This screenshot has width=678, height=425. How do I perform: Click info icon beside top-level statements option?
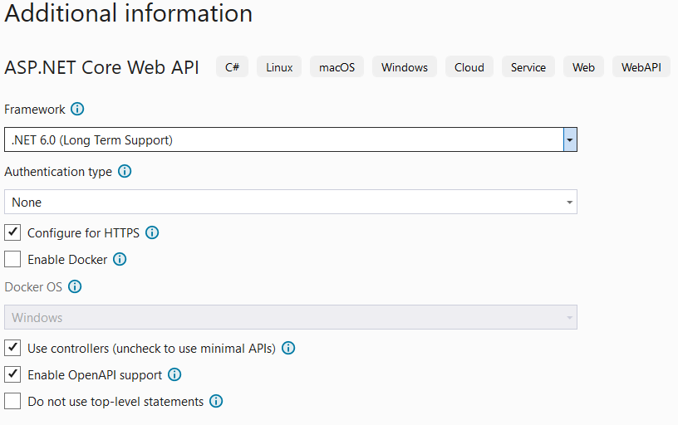coord(216,401)
